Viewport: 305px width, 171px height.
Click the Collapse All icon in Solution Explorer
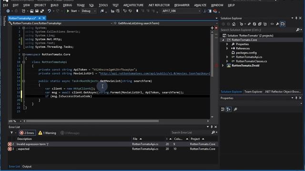pos(260,24)
